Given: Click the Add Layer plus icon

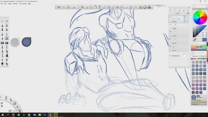Looking at the screenshot, I should (171, 10).
